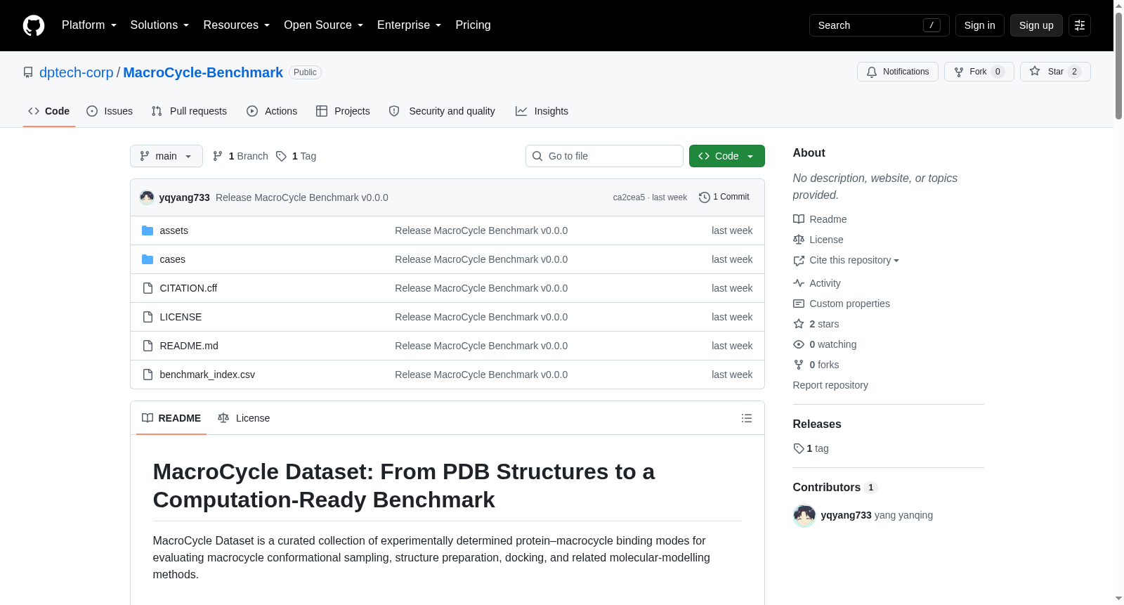Screen dimensions: 1124x605
Task: Click the pulse icon beside Activity
Action: click(x=799, y=283)
